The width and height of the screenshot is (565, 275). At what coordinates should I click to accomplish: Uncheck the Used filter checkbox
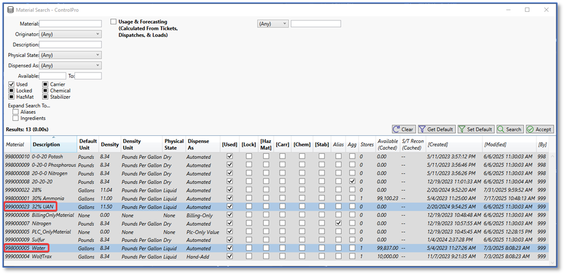tap(11, 84)
